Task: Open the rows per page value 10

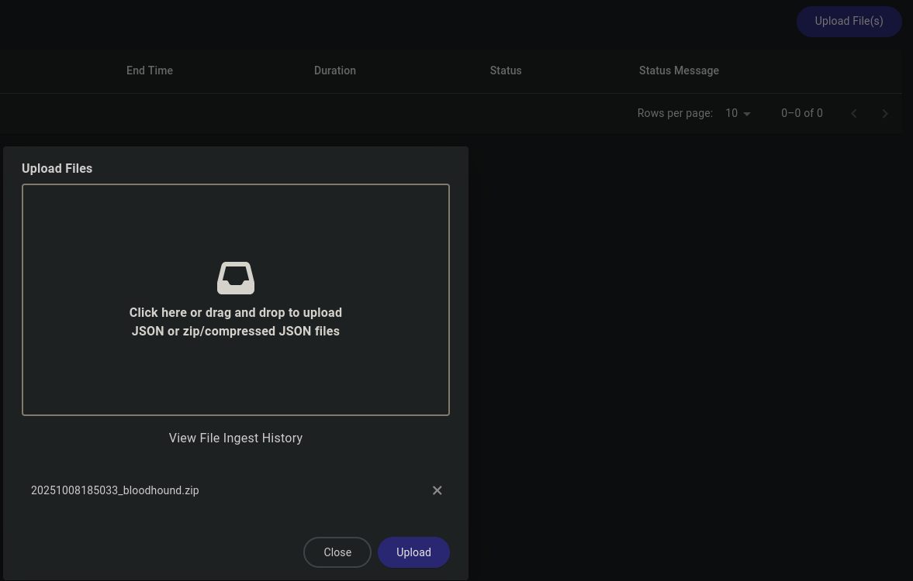Action: (731, 113)
